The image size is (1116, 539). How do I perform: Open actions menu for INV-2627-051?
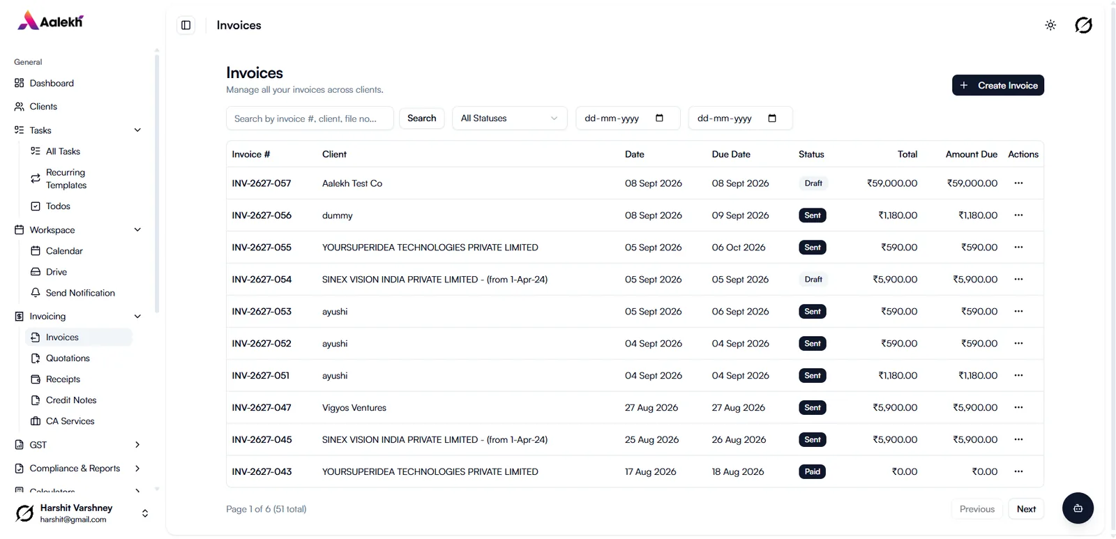click(x=1018, y=376)
